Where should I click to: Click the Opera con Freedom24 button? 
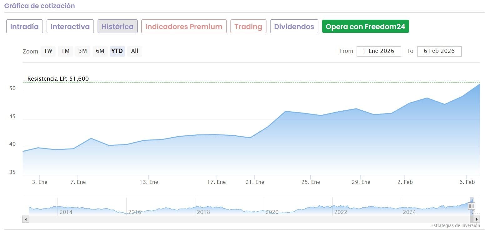[x=365, y=27]
